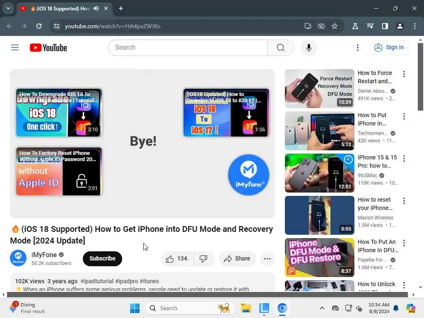Open title iPhone 15 & 15 Pro: how to...

(x=377, y=161)
